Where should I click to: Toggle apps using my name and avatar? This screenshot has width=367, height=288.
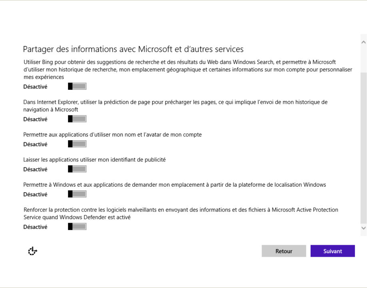coord(77,144)
